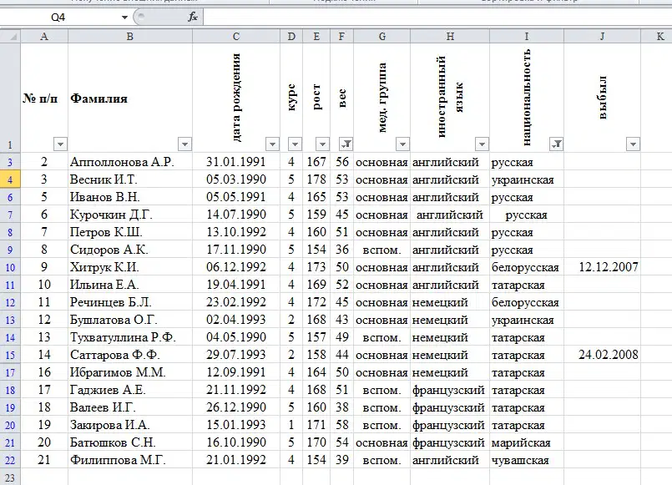Click nationality cell марийская
Screen dimensions: 672x485
pyautogui.click(x=527, y=442)
